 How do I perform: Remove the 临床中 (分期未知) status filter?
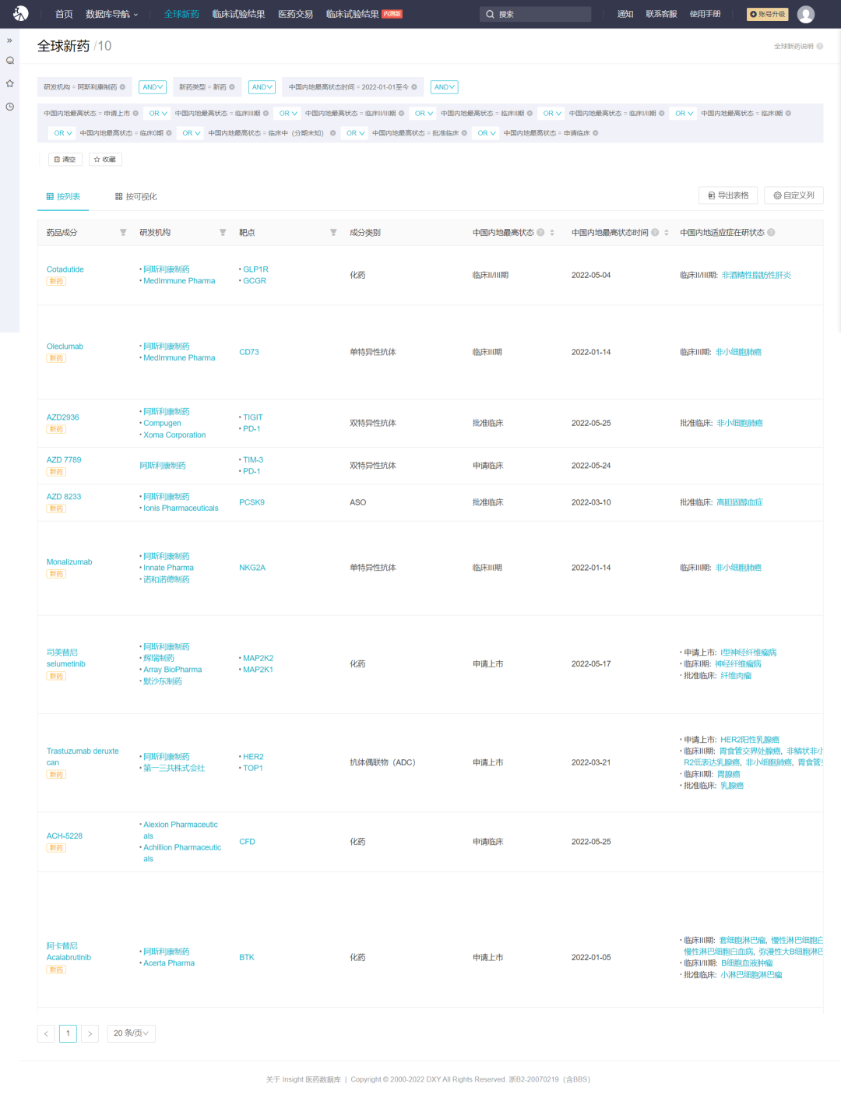point(333,133)
